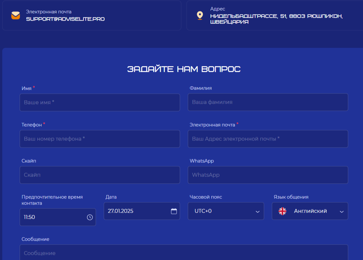Focus the Скайп input field
Viewport: 363px width, 260px height.
click(x=100, y=175)
